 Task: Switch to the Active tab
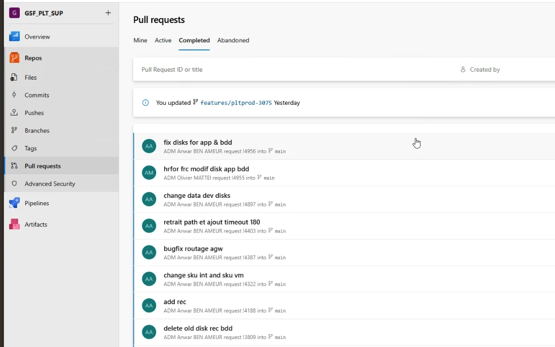163,41
